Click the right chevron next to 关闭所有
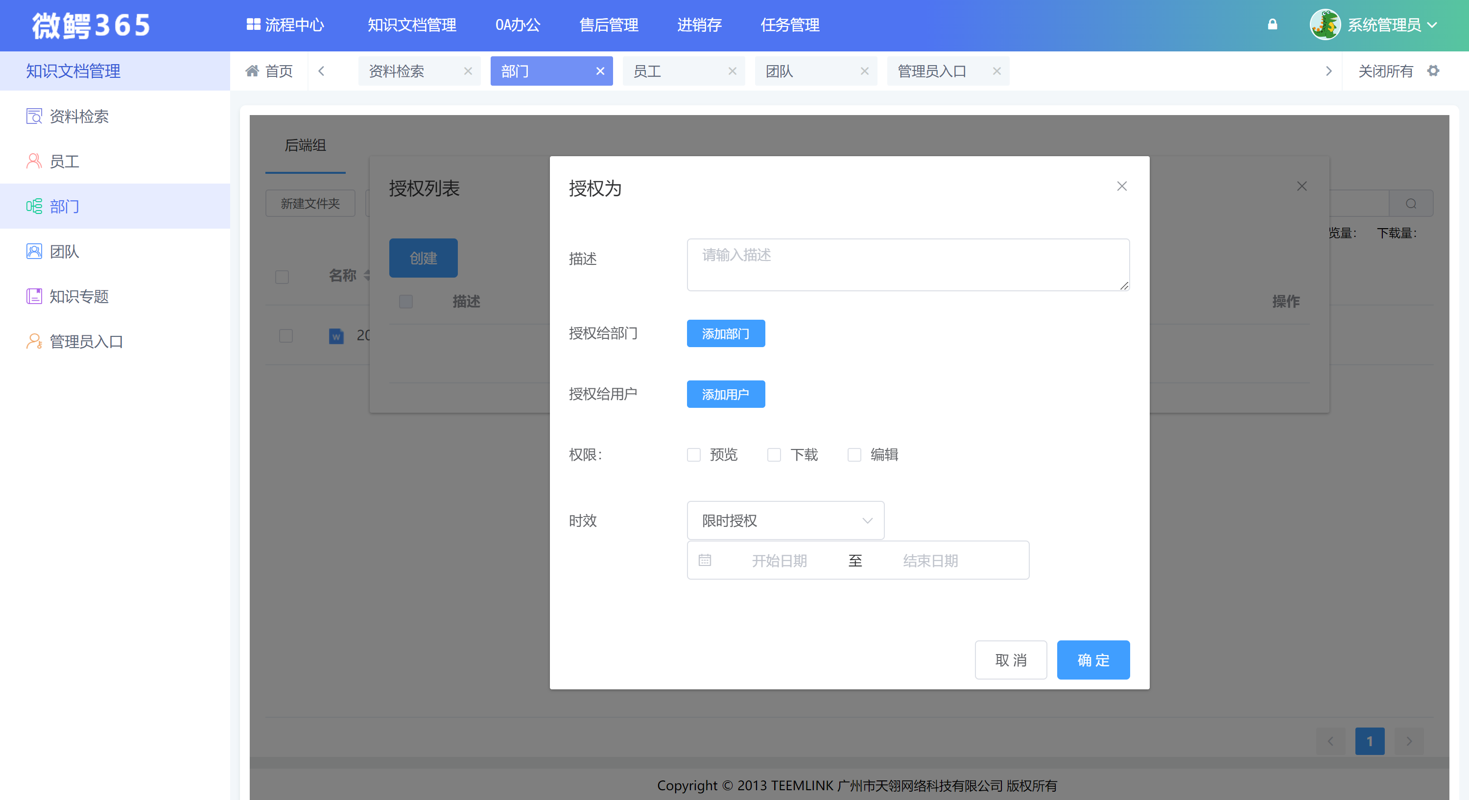Screen dimensions: 1469x800 (1329, 71)
